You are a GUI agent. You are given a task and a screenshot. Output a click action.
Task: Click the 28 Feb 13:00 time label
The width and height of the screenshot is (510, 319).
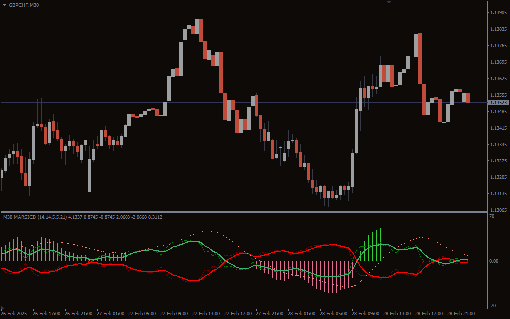(x=398, y=314)
